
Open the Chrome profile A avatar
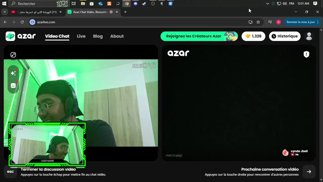coord(279,22)
